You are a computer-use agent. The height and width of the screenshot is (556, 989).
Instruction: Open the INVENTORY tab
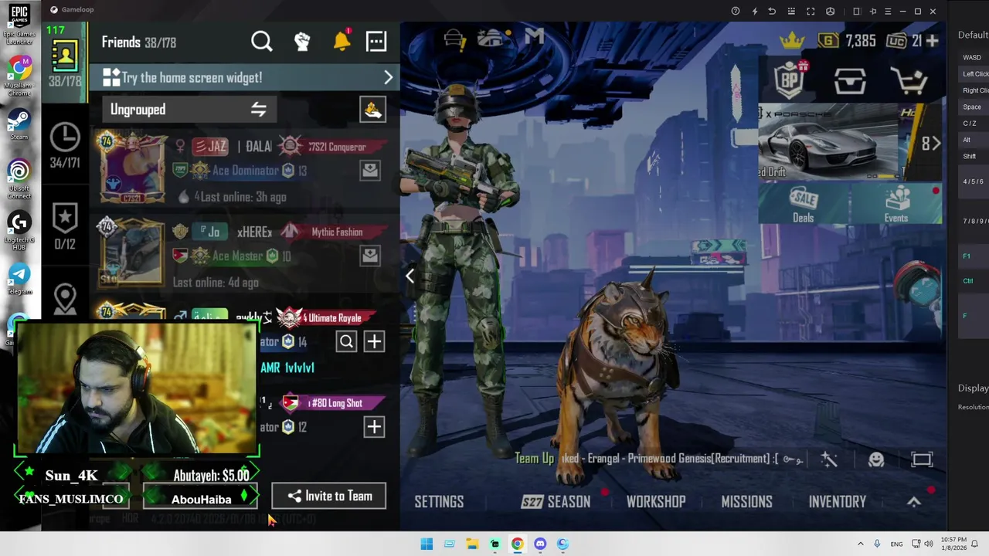(x=837, y=502)
